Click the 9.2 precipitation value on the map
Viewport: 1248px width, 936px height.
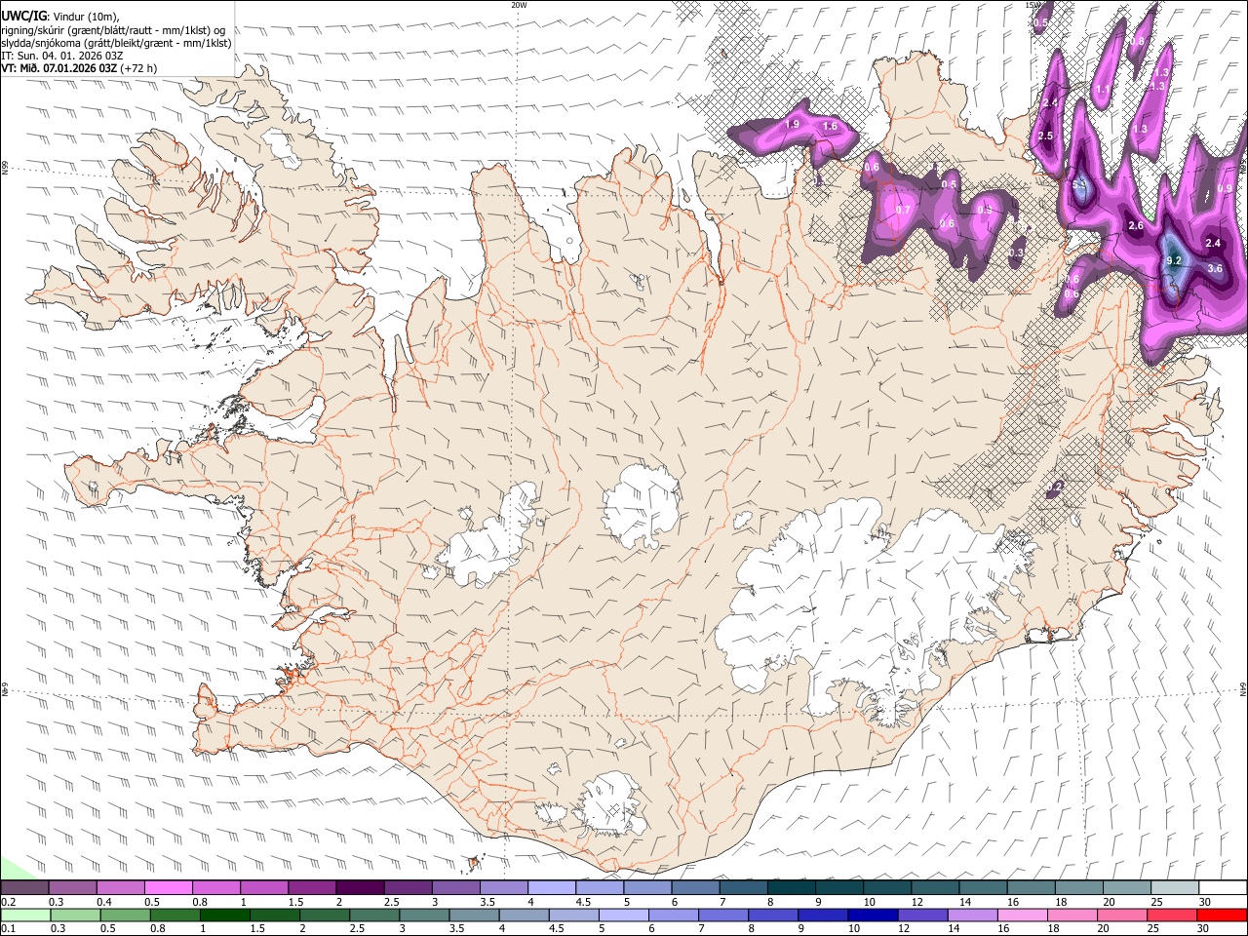[x=1174, y=260]
